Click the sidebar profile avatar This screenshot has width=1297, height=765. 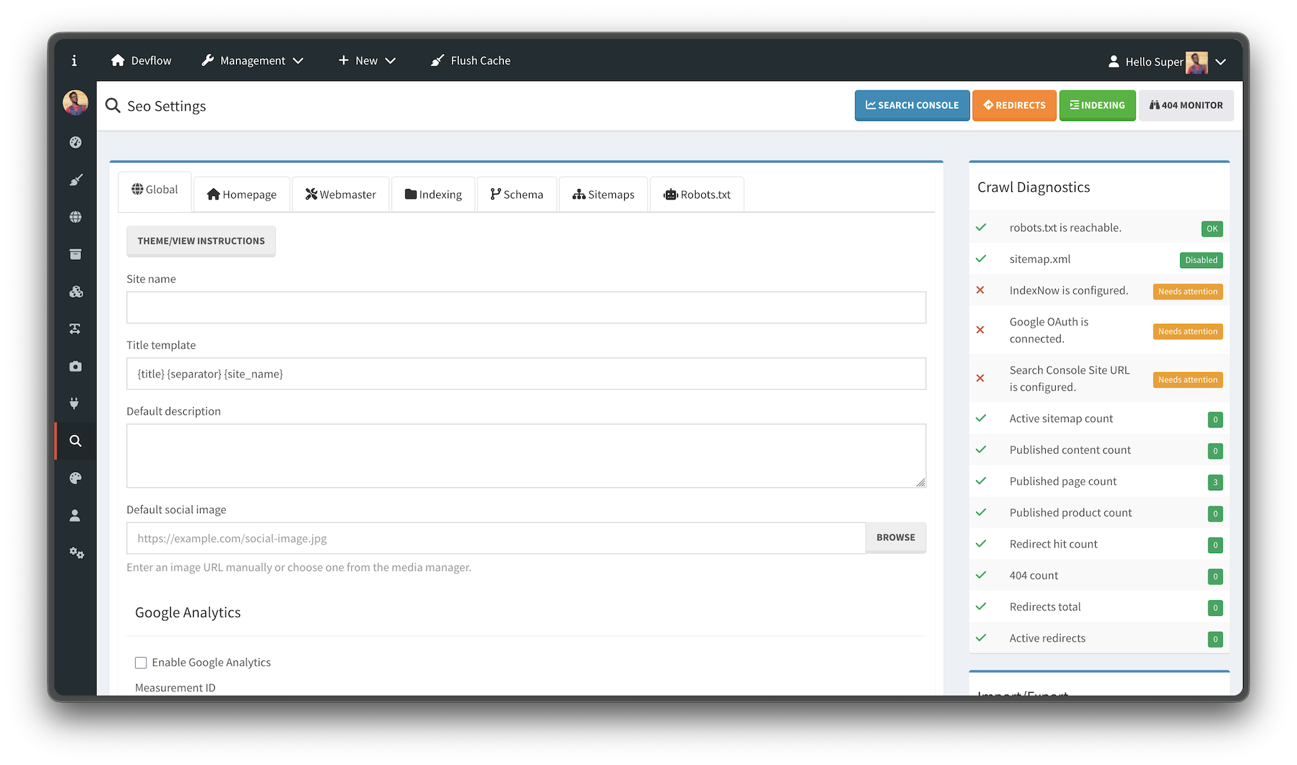click(76, 103)
